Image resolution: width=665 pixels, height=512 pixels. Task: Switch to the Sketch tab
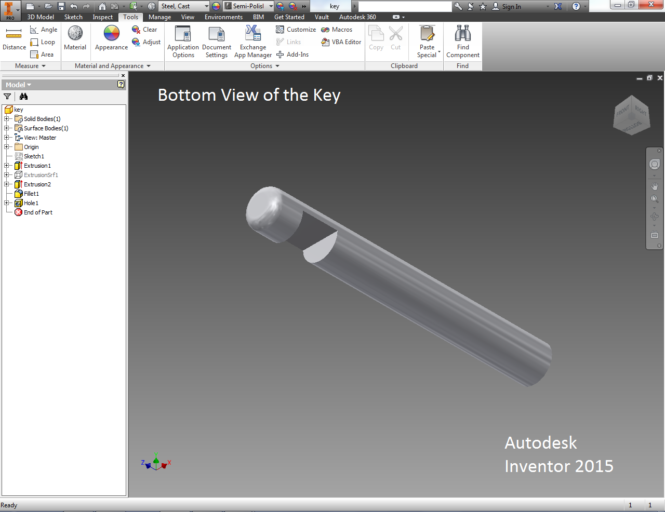(73, 17)
